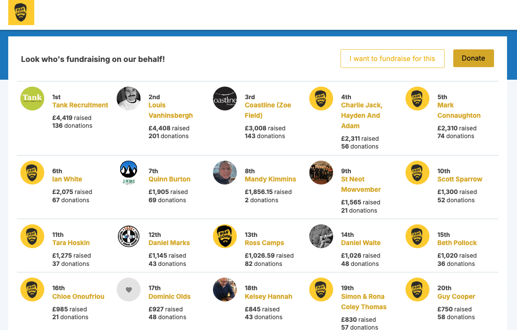Visit Mark Connaughton's fundraising page

coord(458,110)
